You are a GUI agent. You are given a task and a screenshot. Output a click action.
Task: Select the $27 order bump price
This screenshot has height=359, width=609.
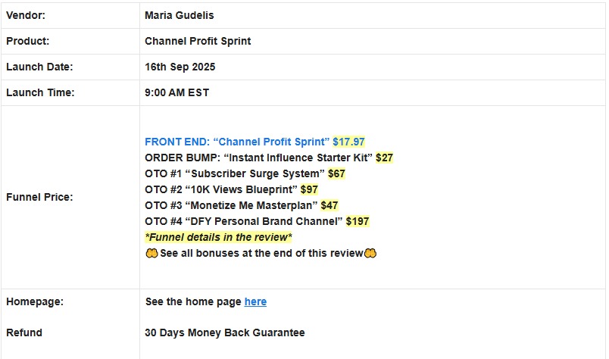[384, 158]
